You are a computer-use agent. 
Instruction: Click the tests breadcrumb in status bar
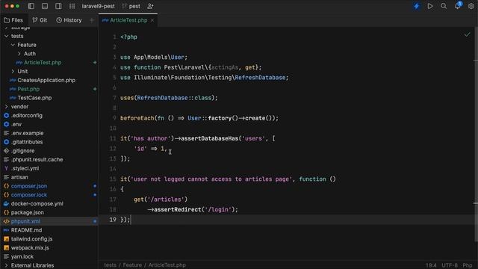[x=110, y=265]
